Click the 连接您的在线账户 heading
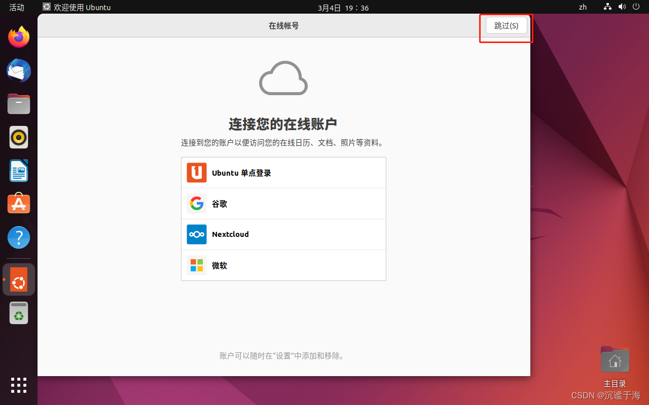649x405 pixels. (x=283, y=124)
